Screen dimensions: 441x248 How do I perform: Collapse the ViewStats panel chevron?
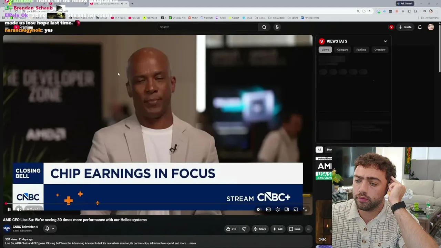click(x=385, y=41)
